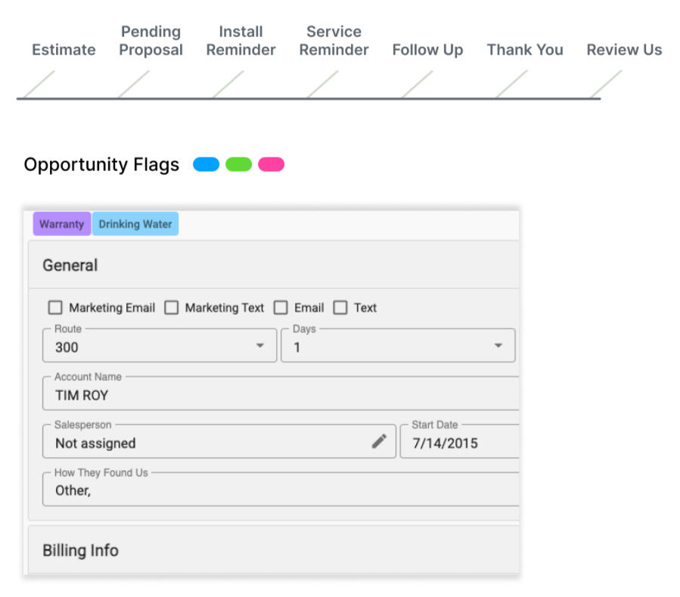Enable the Marketing Email checkbox
Screen dimensions: 680x597
click(x=55, y=308)
